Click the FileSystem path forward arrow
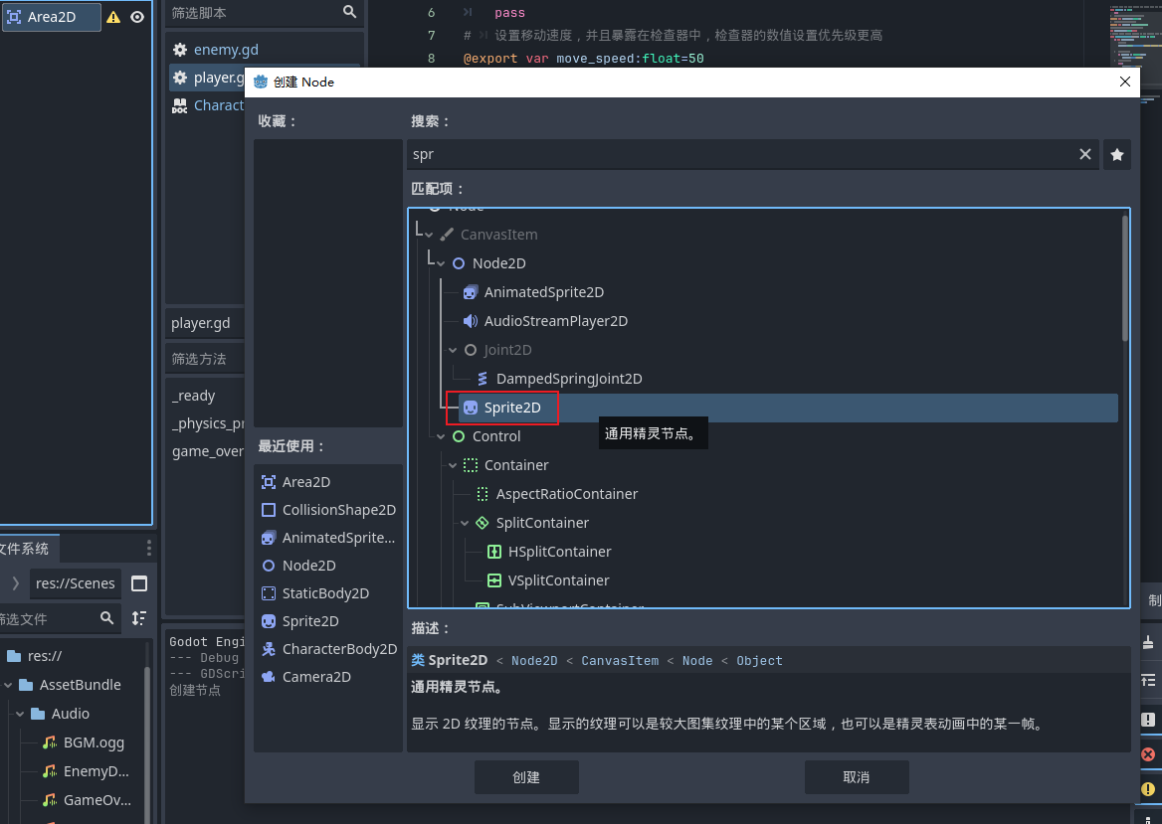Image resolution: width=1162 pixels, height=824 pixels. tap(16, 583)
